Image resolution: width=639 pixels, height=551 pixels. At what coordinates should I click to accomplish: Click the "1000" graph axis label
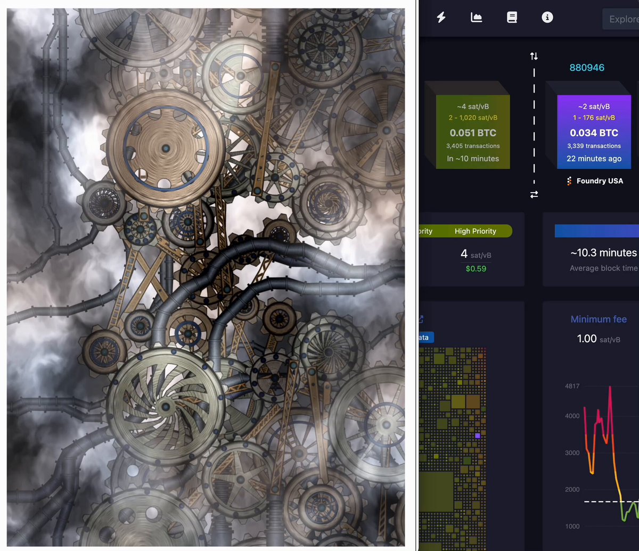572,527
